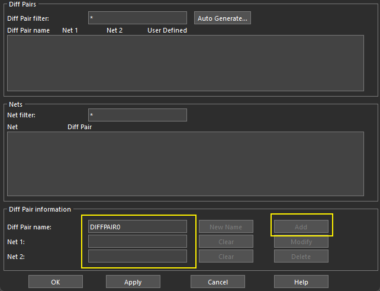Click inside the empty Diff Pairs list

(x=185, y=63)
